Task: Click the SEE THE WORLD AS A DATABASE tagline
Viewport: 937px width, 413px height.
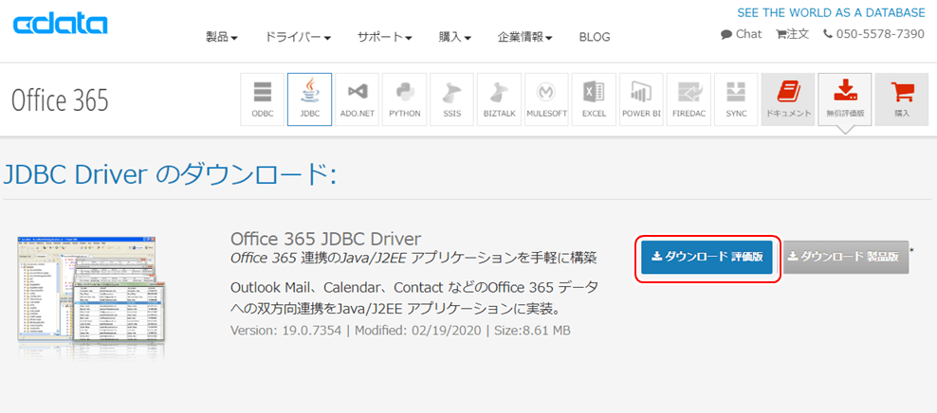Action: 831,12
